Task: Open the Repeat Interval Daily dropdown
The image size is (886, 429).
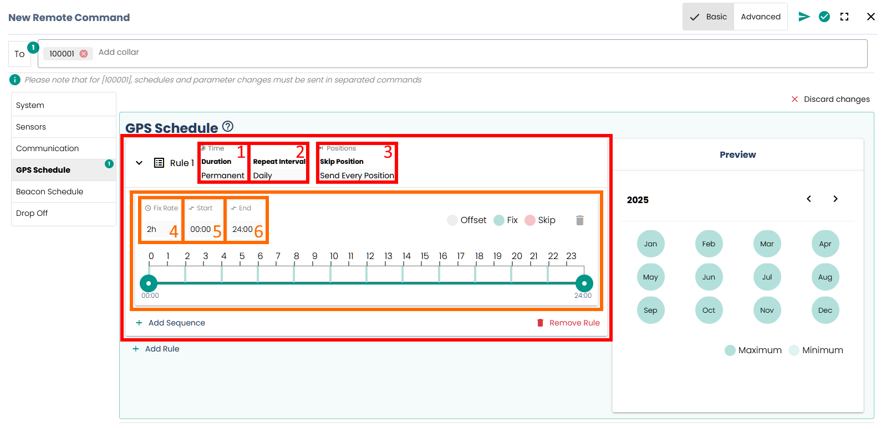Action: point(278,175)
